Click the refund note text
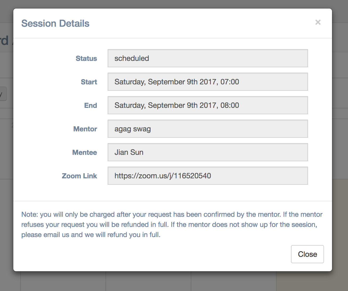348x291 pixels. (172, 225)
